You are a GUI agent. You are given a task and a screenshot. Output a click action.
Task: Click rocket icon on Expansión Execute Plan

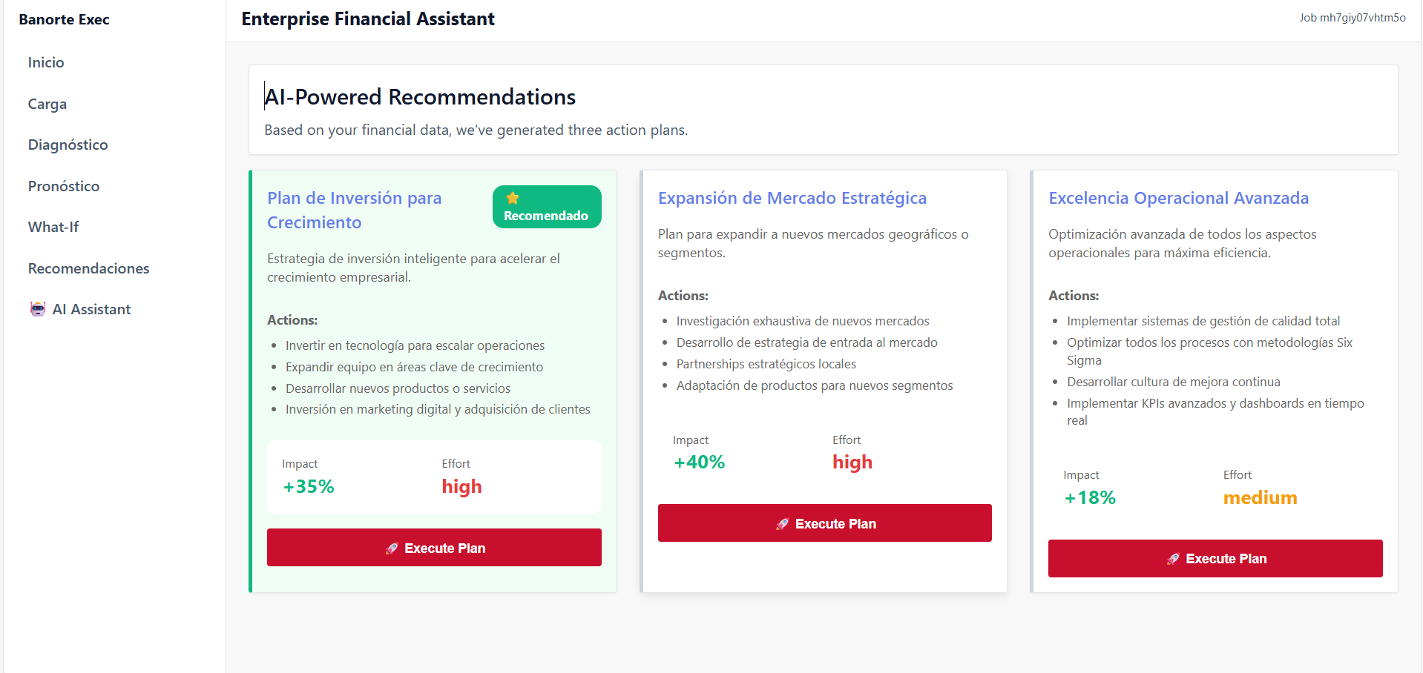pyautogui.click(x=782, y=524)
